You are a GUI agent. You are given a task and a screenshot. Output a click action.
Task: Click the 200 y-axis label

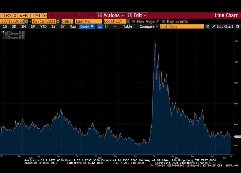tap(236, 146)
